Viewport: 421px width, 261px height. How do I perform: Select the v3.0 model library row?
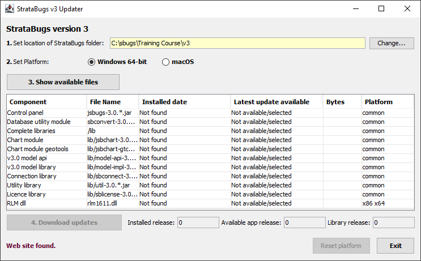coord(210,167)
